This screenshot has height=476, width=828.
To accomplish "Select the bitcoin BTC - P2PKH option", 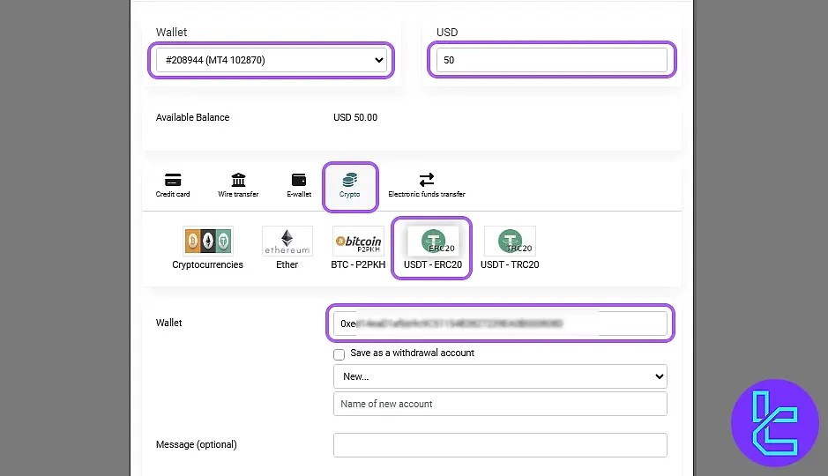I will click(358, 241).
